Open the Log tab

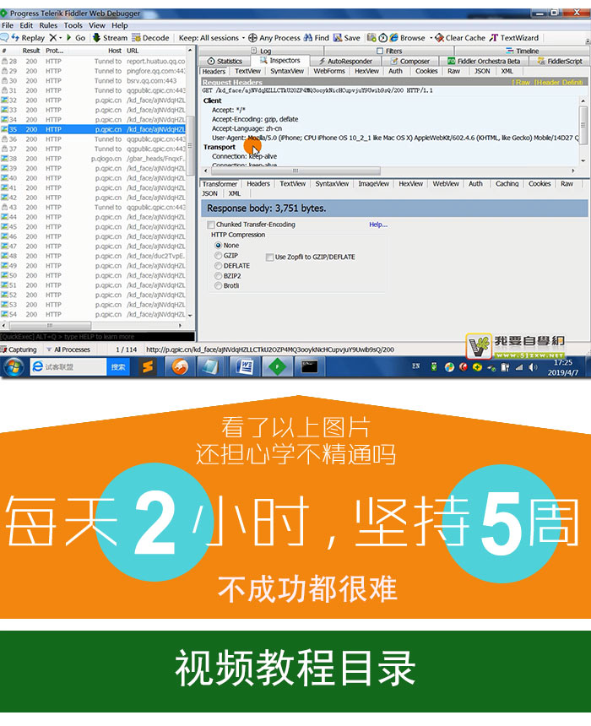pos(261,51)
